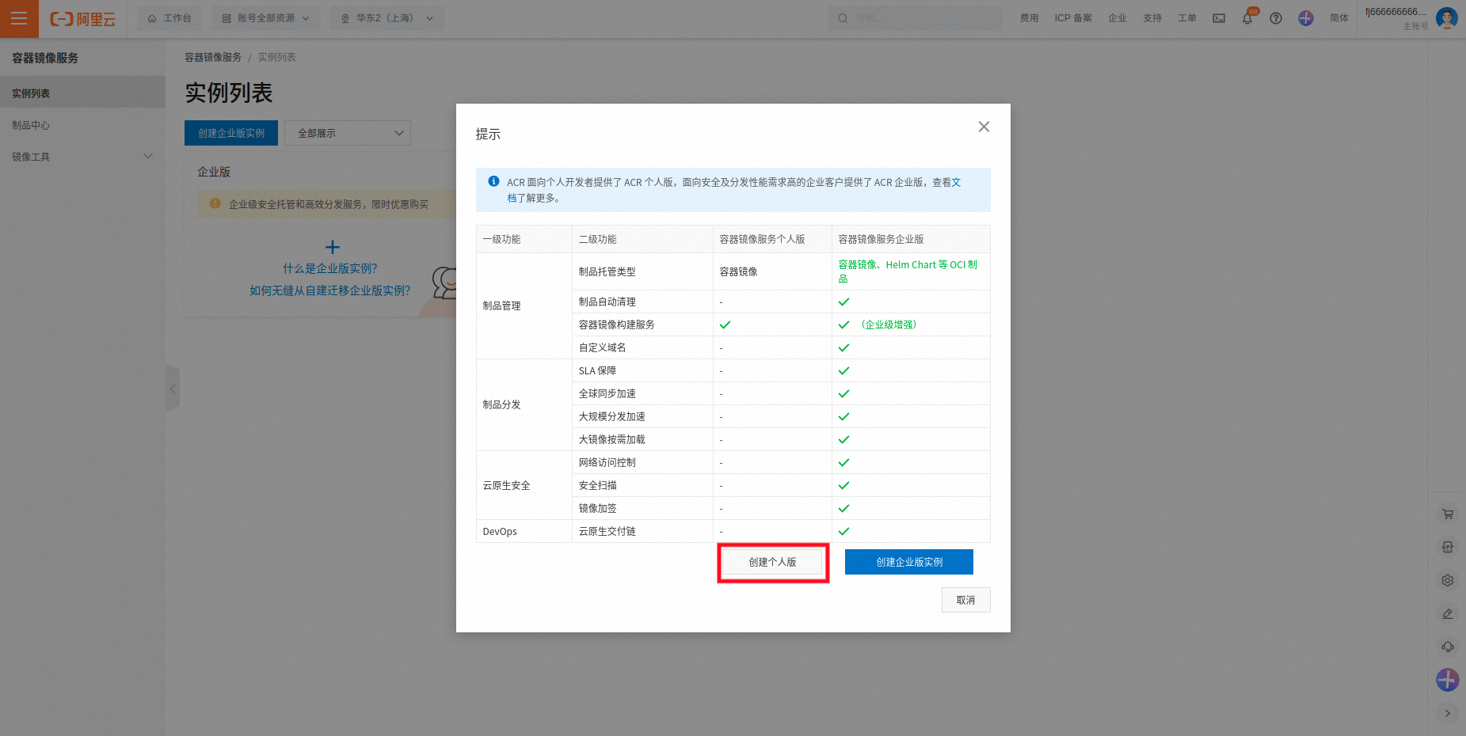
Task: Open the 费用 menu
Action: coord(1029,18)
